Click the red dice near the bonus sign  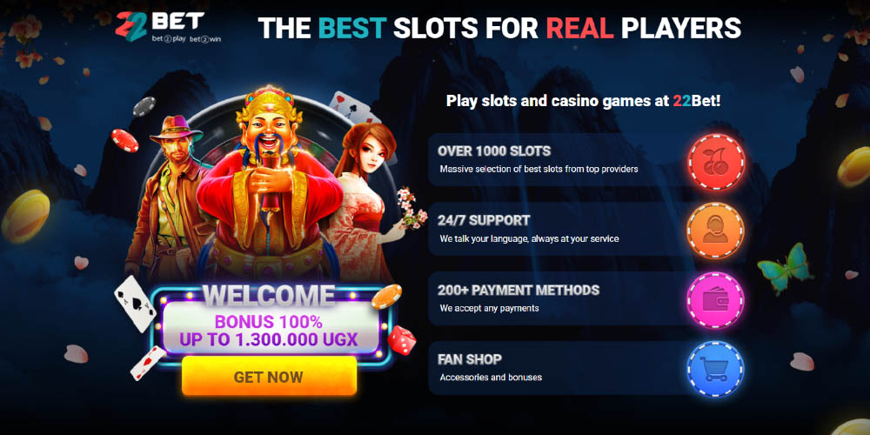[402, 340]
